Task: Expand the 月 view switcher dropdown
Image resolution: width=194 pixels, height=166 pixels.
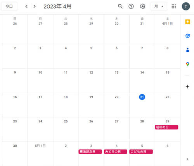Action: (x=159, y=6)
